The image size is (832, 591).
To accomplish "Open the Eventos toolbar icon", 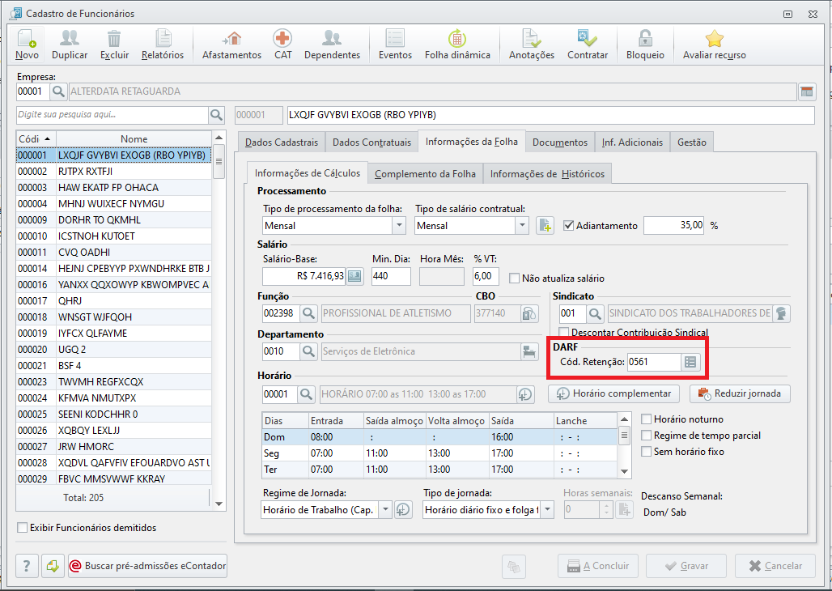I will pyautogui.click(x=395, y=44).
